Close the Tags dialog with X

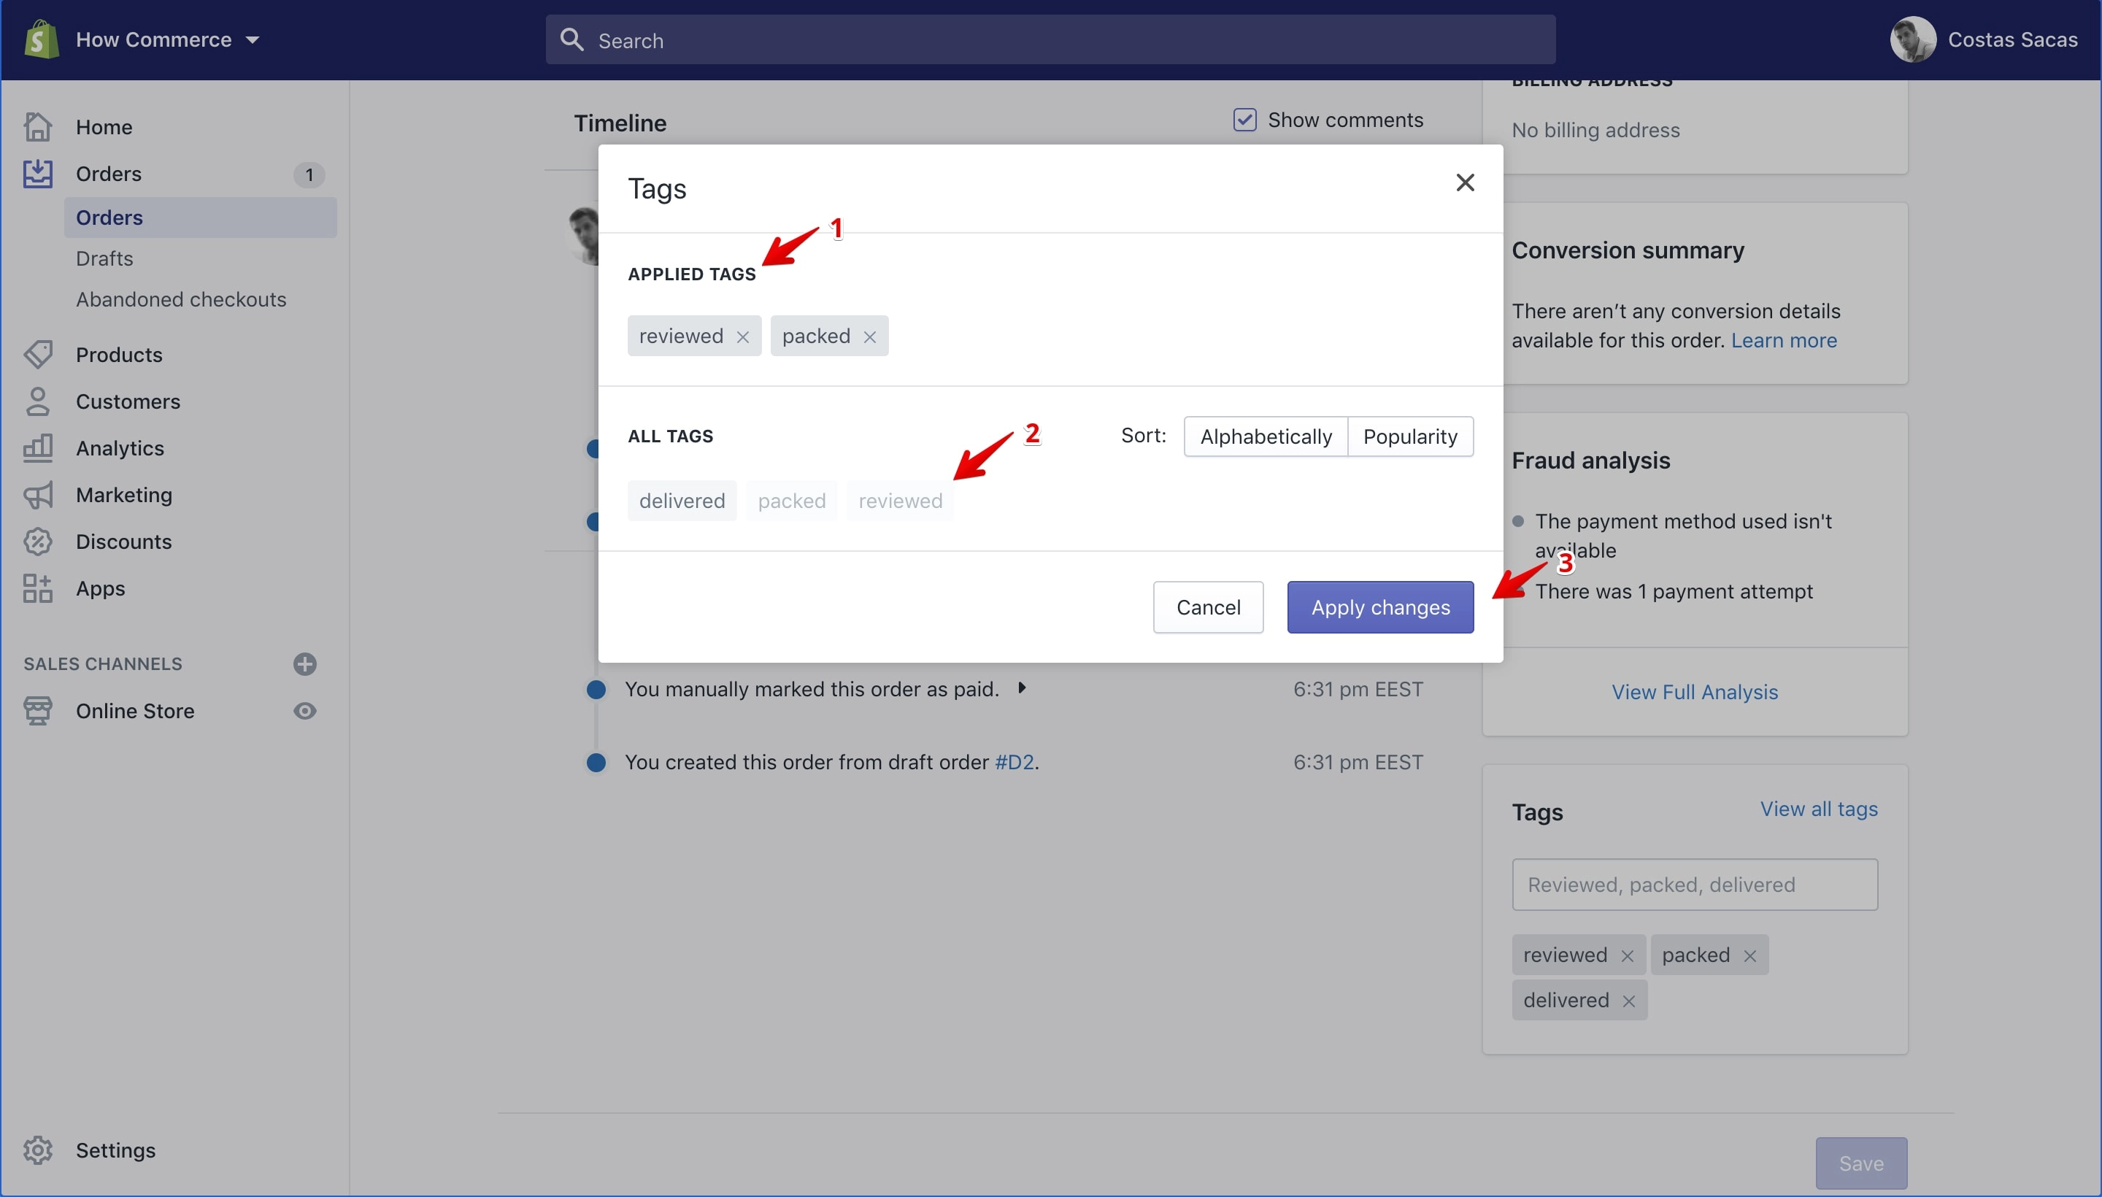coord(1465,182)
